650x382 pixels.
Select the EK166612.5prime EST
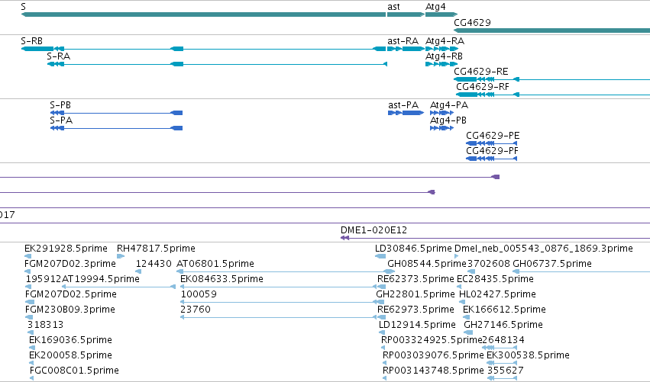(x=467, y=317)
